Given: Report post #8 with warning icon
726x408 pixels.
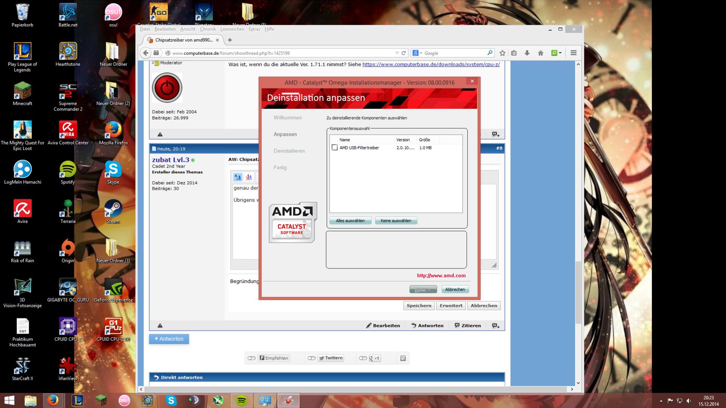Looking at the screenshot, I should tap(160, 326).
